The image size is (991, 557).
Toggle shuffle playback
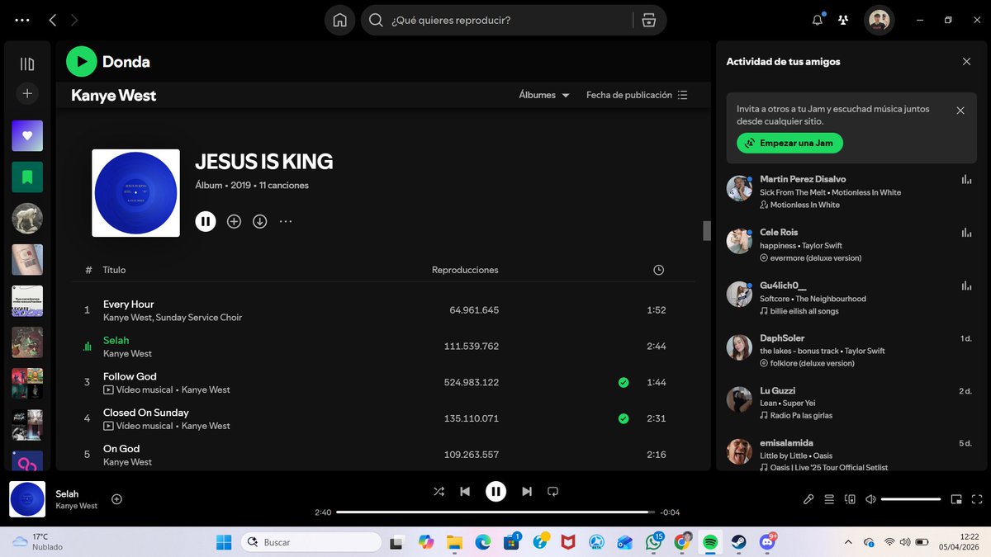pyautogui.click(x=439, y=492)
